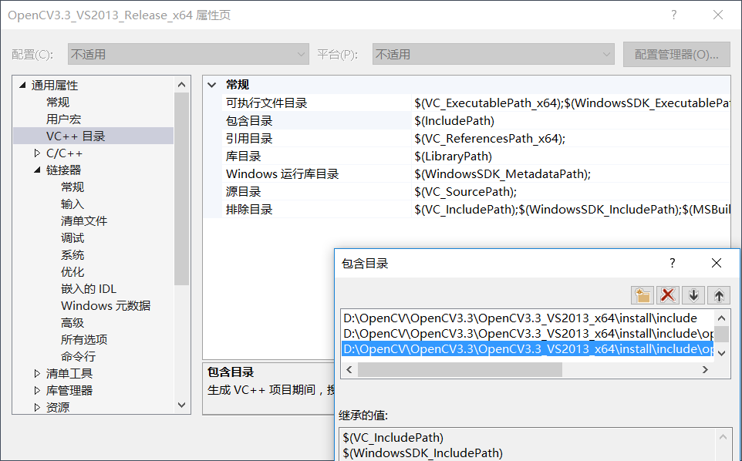Open the 平台 dropdown
This screenshot has width=742, height=461.
click(493, 55)
